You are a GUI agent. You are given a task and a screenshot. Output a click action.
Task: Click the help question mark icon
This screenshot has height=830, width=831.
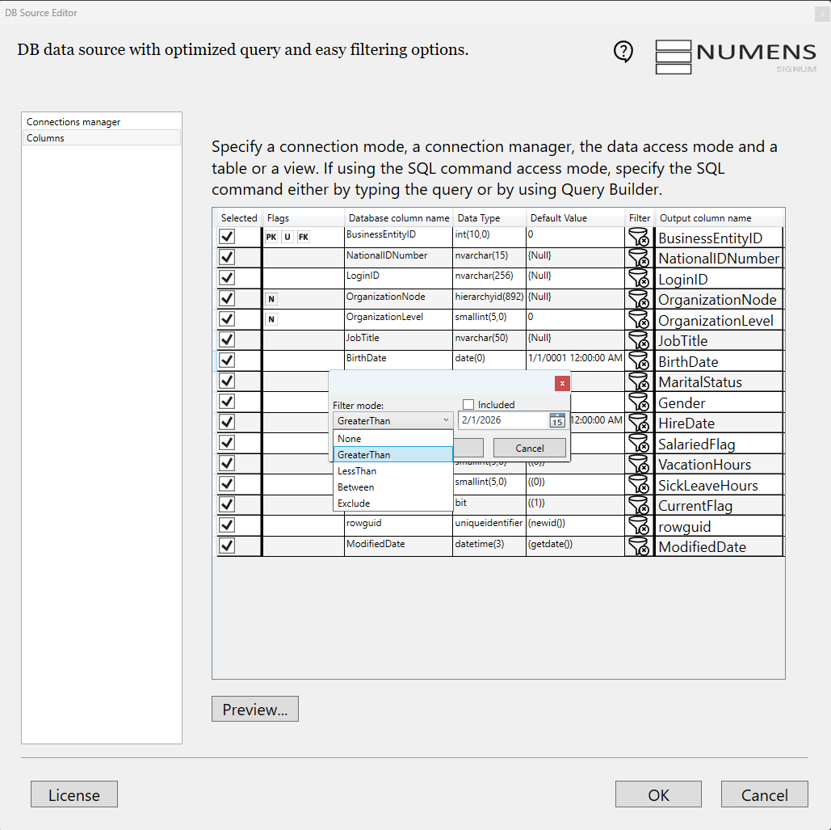(x=623, y=52)
